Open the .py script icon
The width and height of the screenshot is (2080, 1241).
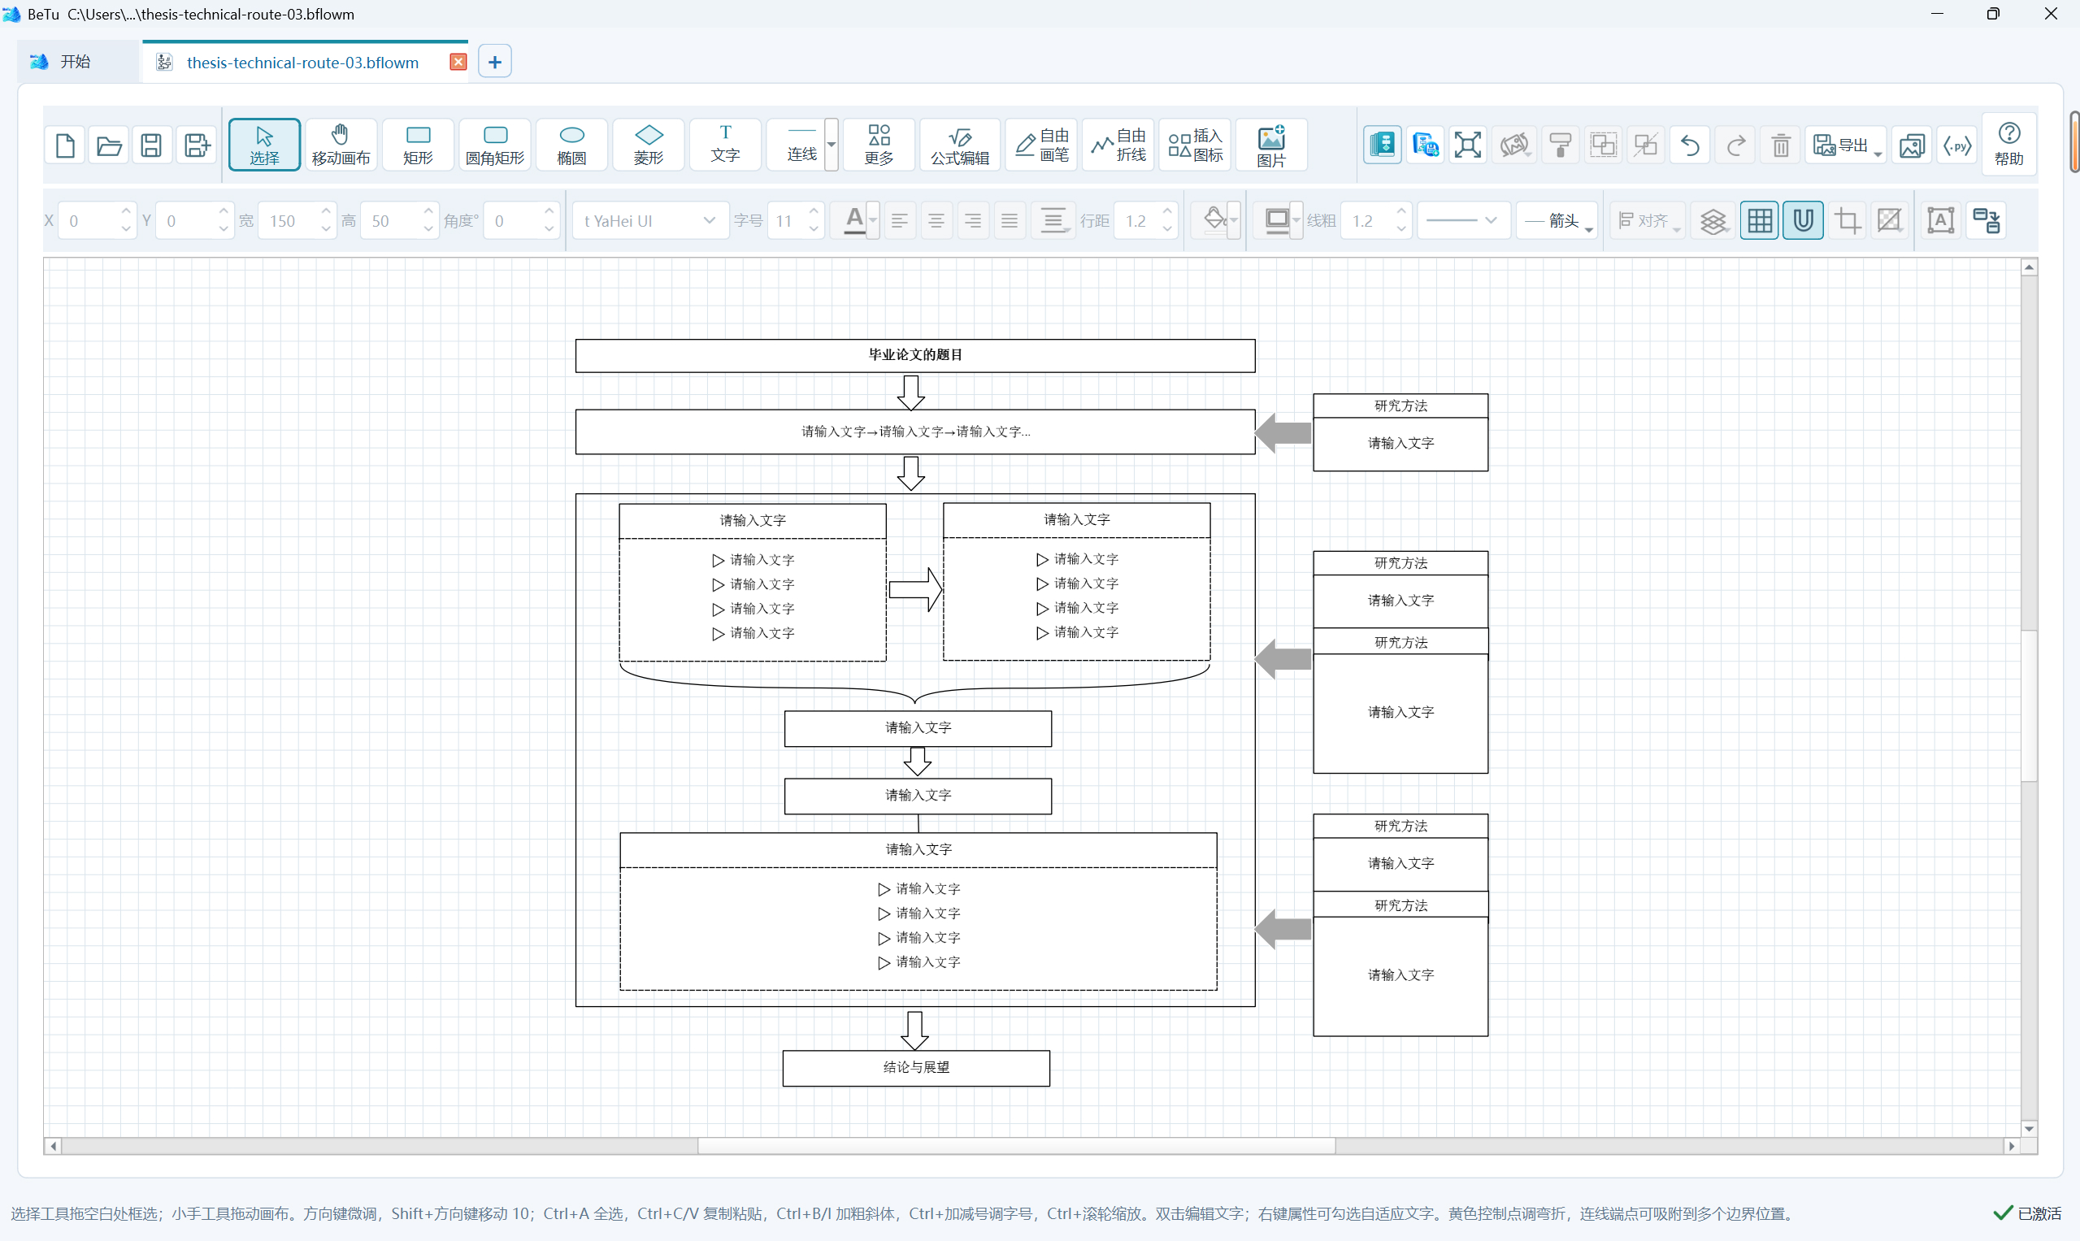click(x=1957, y=145)
